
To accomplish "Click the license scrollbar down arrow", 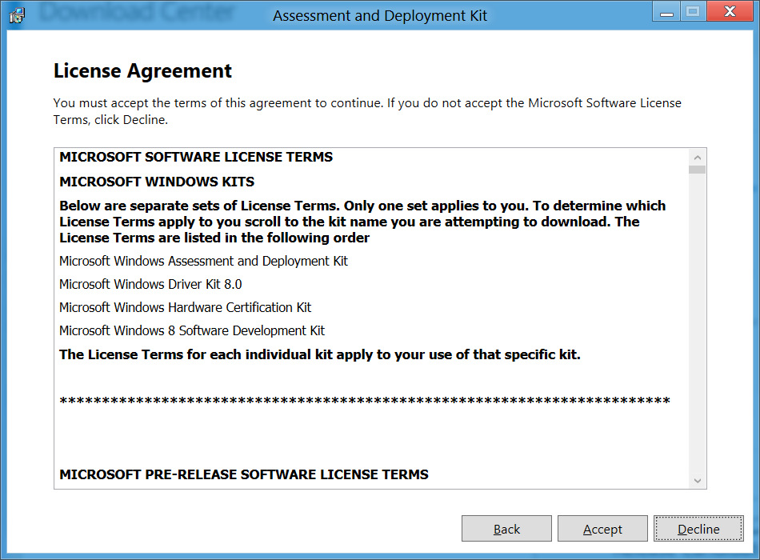I will 698,481.
